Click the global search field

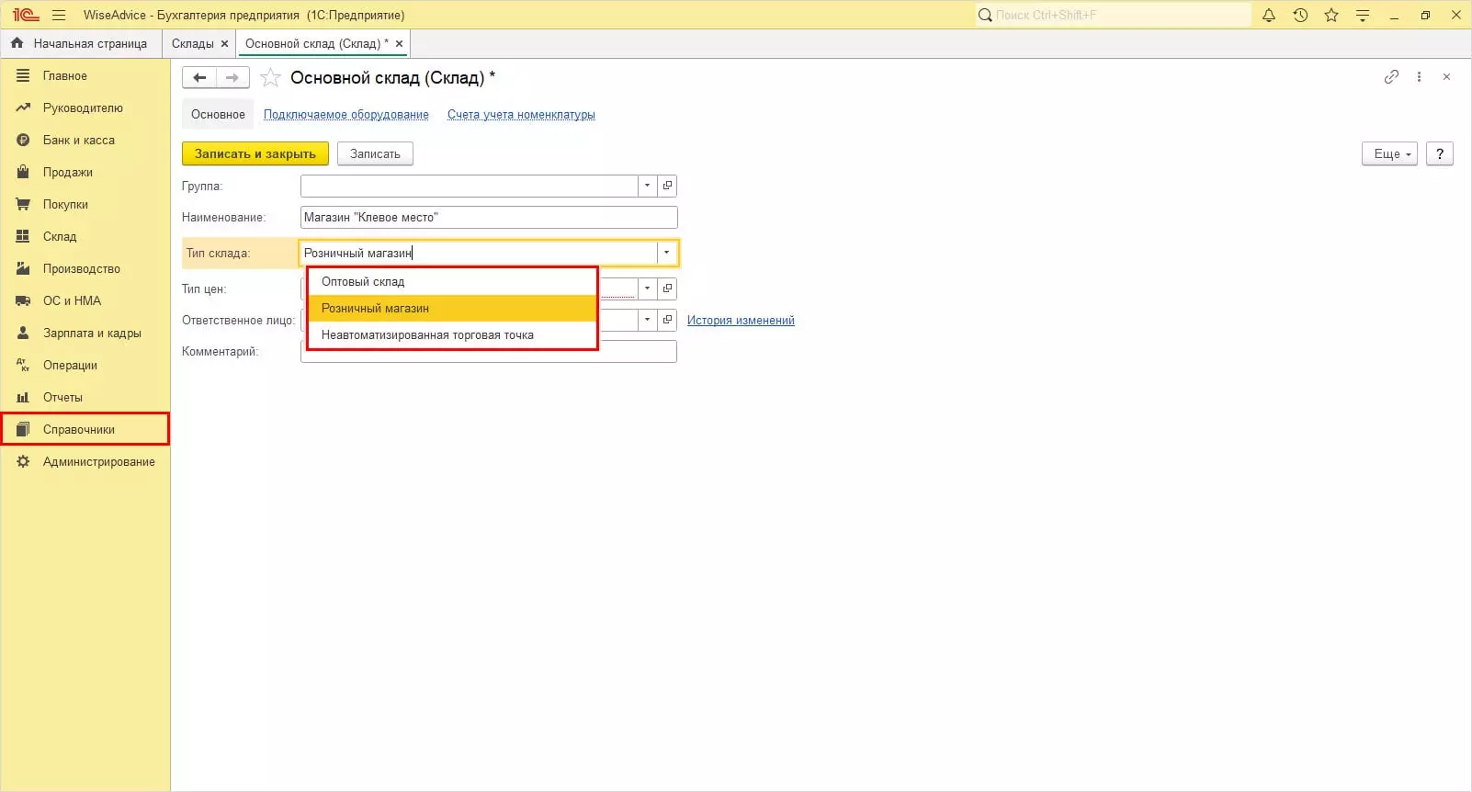coord(1114,15)
